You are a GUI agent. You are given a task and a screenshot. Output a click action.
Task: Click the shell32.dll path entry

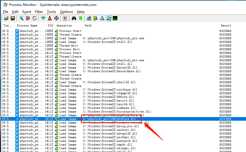109,82
